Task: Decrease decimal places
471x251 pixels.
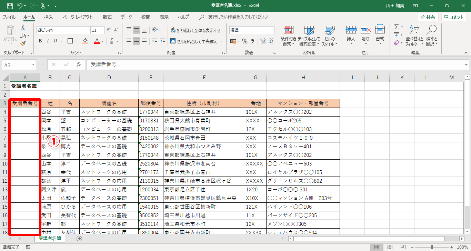Action: pyautogui.click(x=270, y=41)
